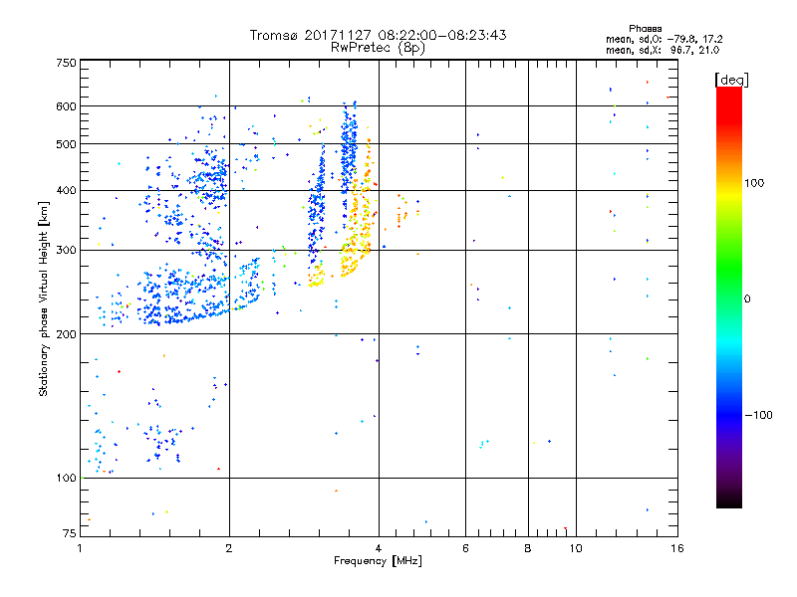Click the "6" frequency axis tick label

pyautogui.click(x=465, y=548)
